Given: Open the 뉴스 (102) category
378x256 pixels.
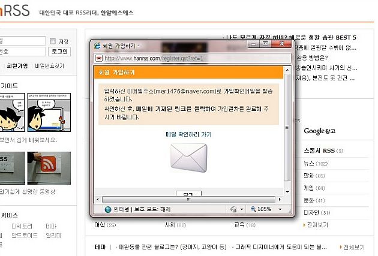Looking at the screenshot, I should (x=316, y=164).
